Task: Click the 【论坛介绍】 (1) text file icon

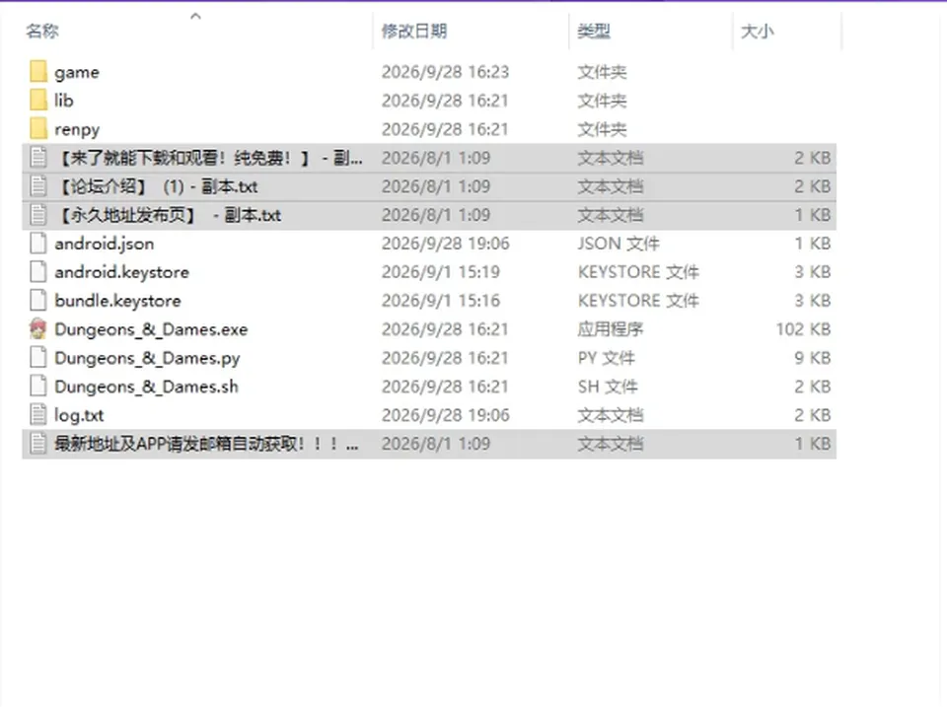Action: click(38, 186)
